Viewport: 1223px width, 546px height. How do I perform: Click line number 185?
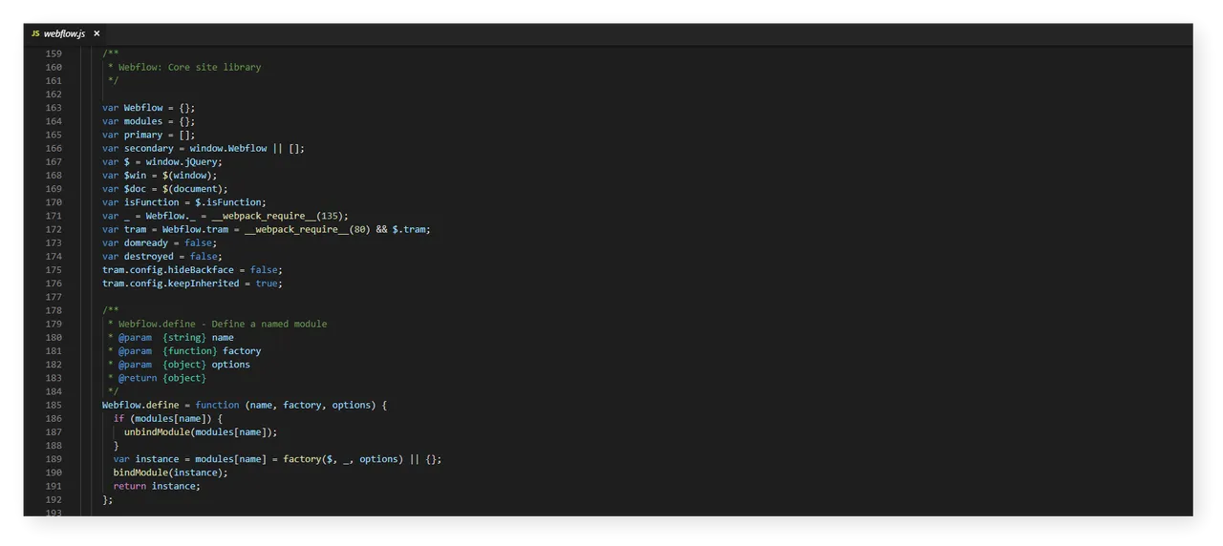[x=54, y=405]
